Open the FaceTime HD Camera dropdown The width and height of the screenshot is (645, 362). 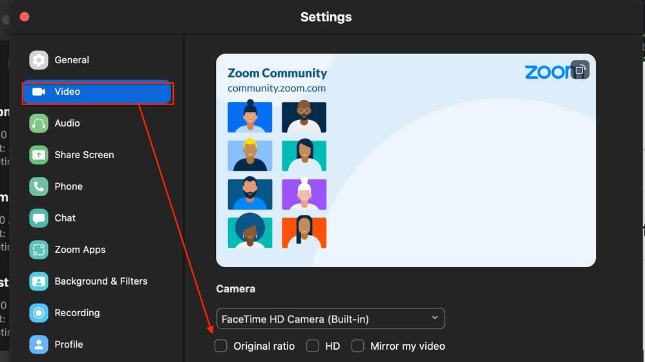pyautogui.click(x=330, y=319)
